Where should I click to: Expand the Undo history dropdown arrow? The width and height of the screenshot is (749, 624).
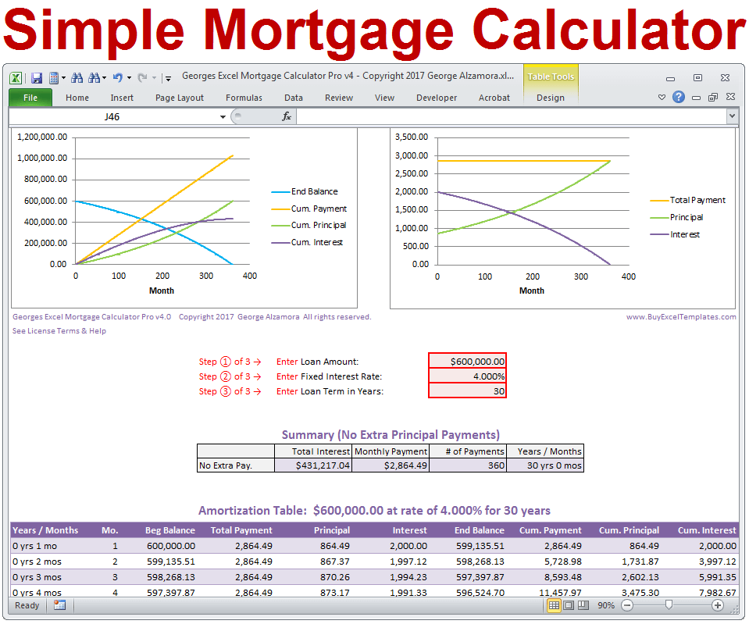coord(129,78)
